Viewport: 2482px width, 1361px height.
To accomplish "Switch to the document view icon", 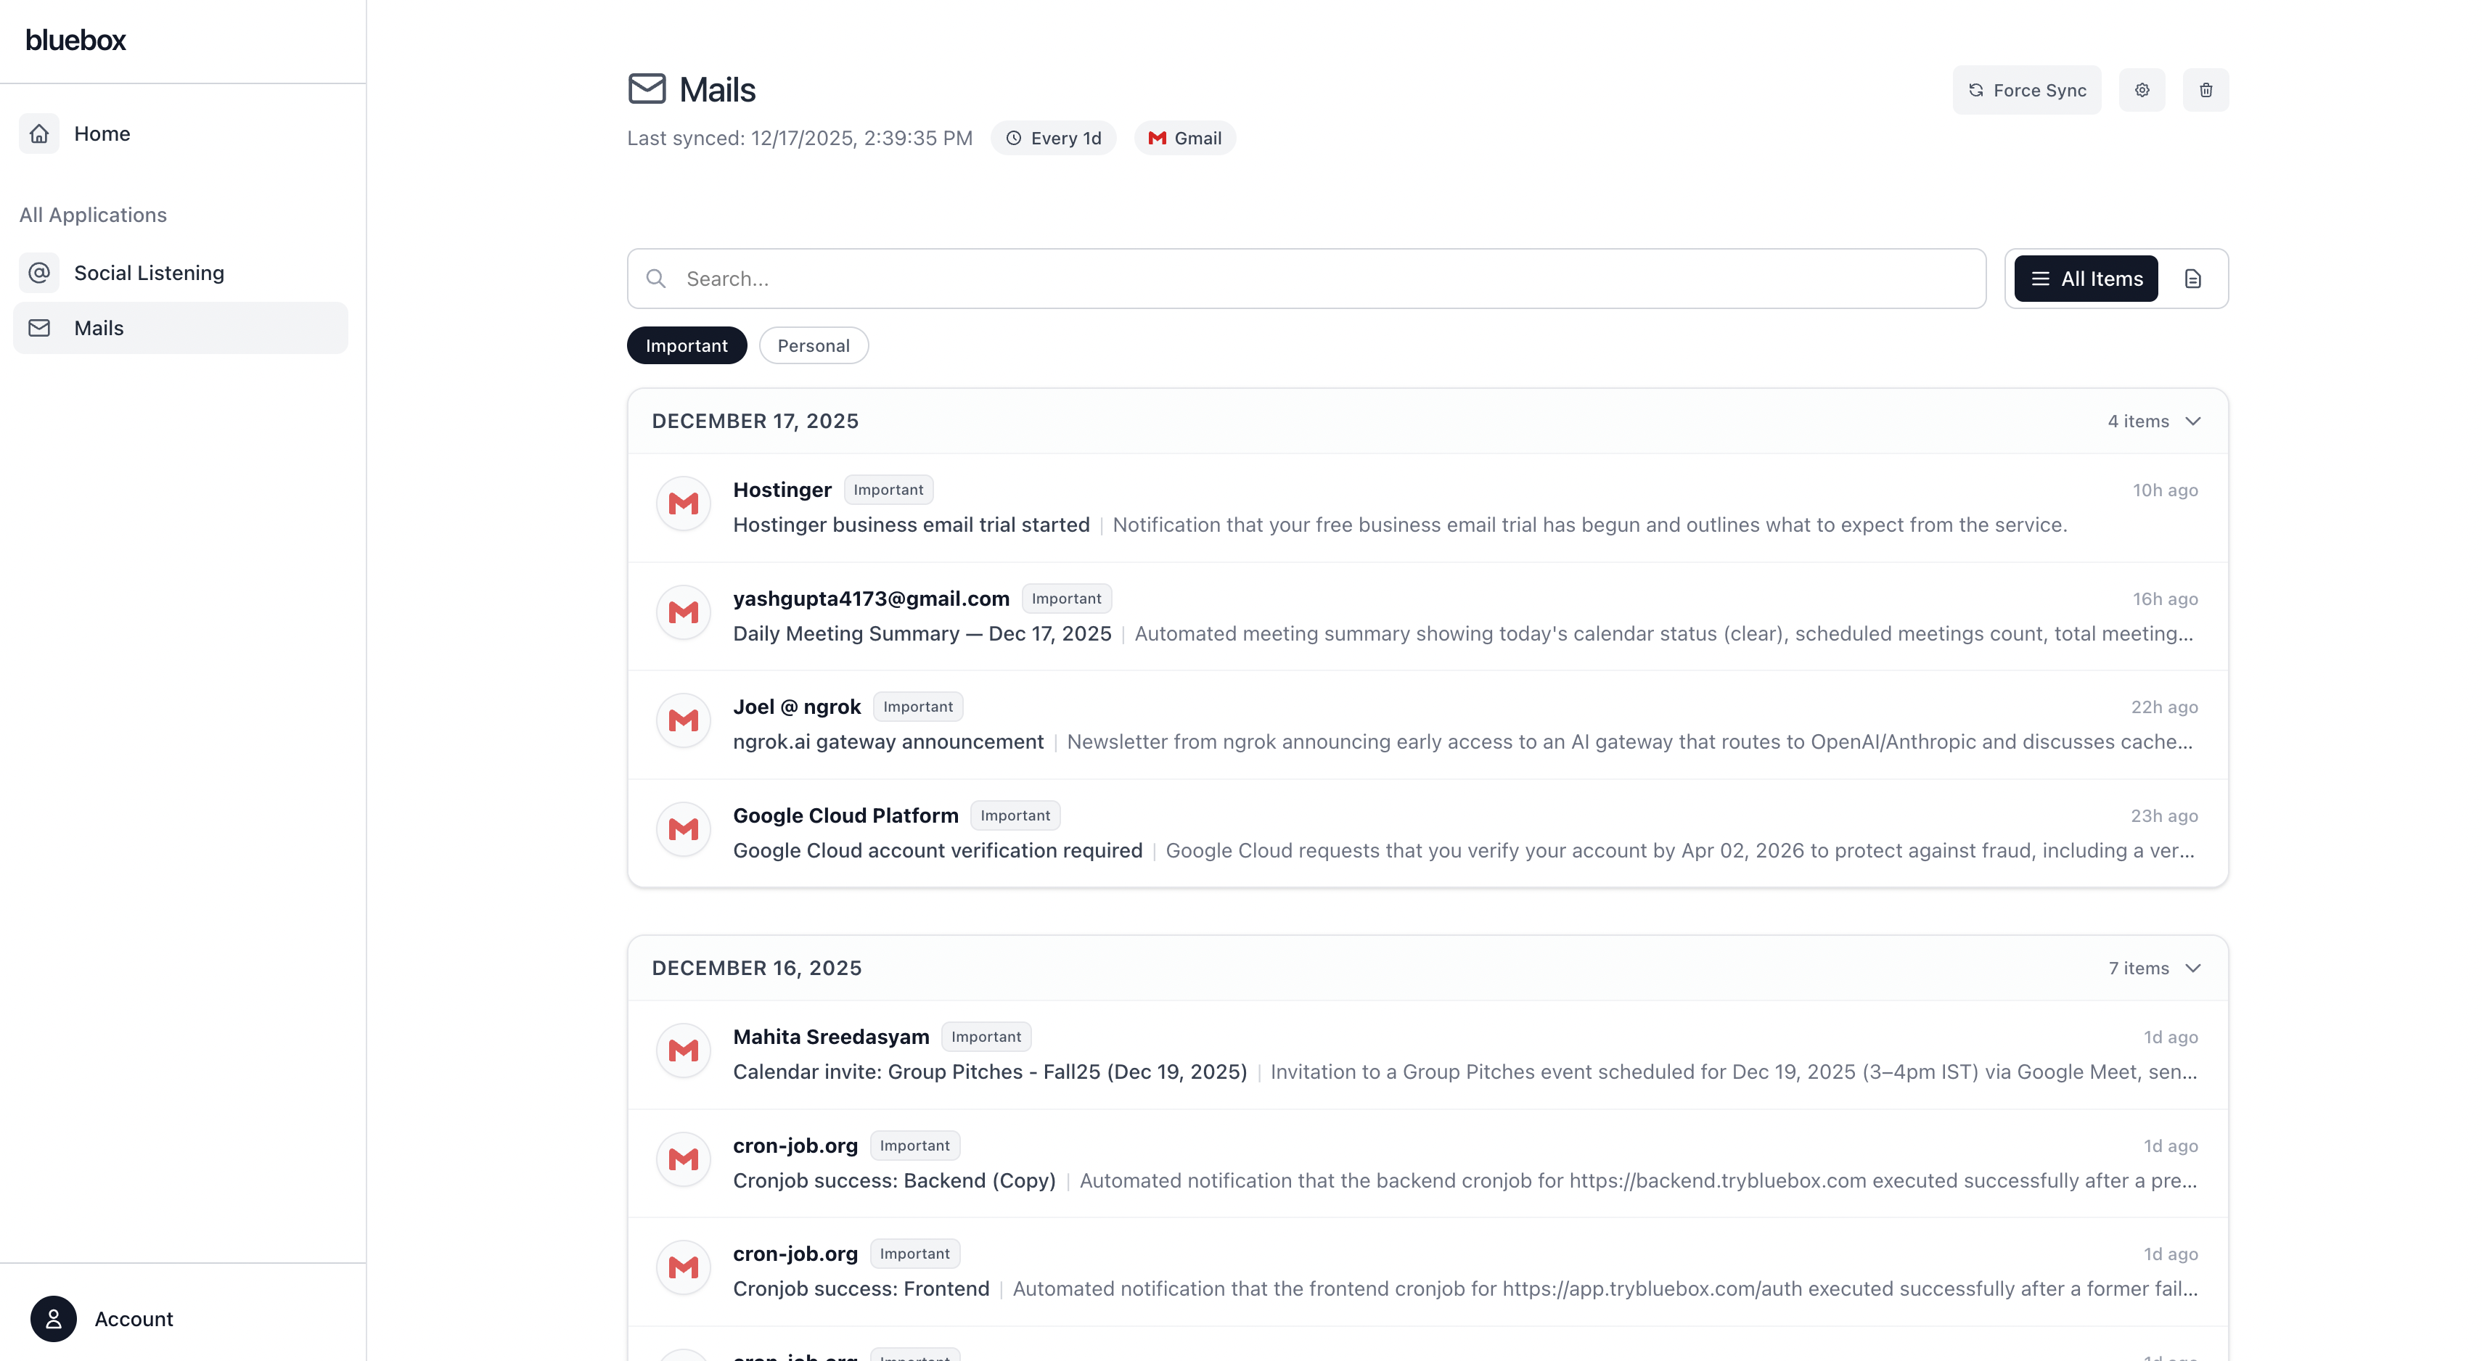I will pos(2192,279).
